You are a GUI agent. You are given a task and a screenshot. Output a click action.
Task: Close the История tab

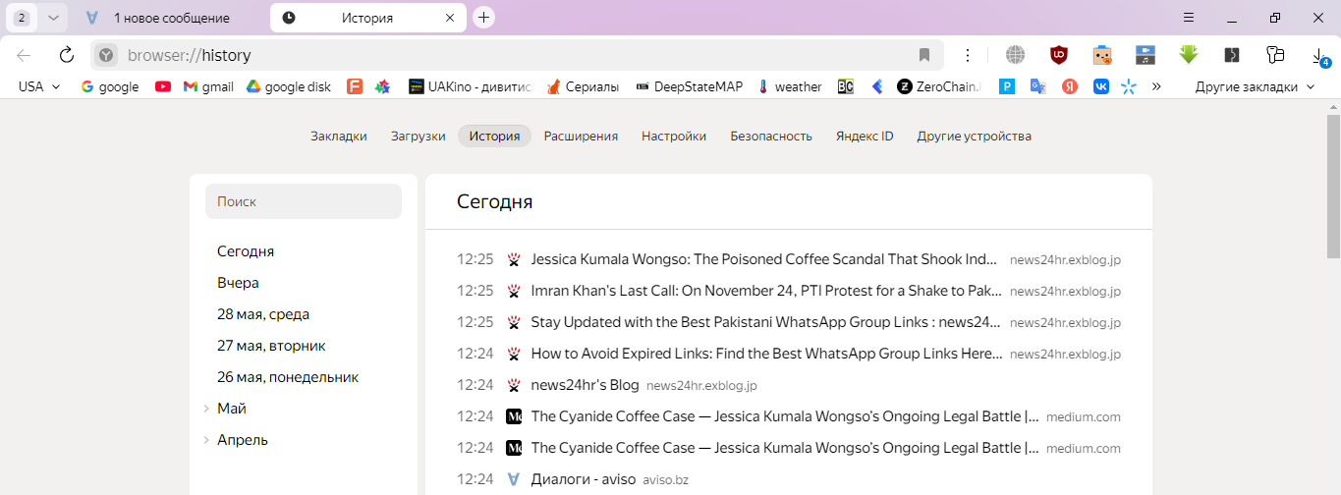click(x=450, y=18)
